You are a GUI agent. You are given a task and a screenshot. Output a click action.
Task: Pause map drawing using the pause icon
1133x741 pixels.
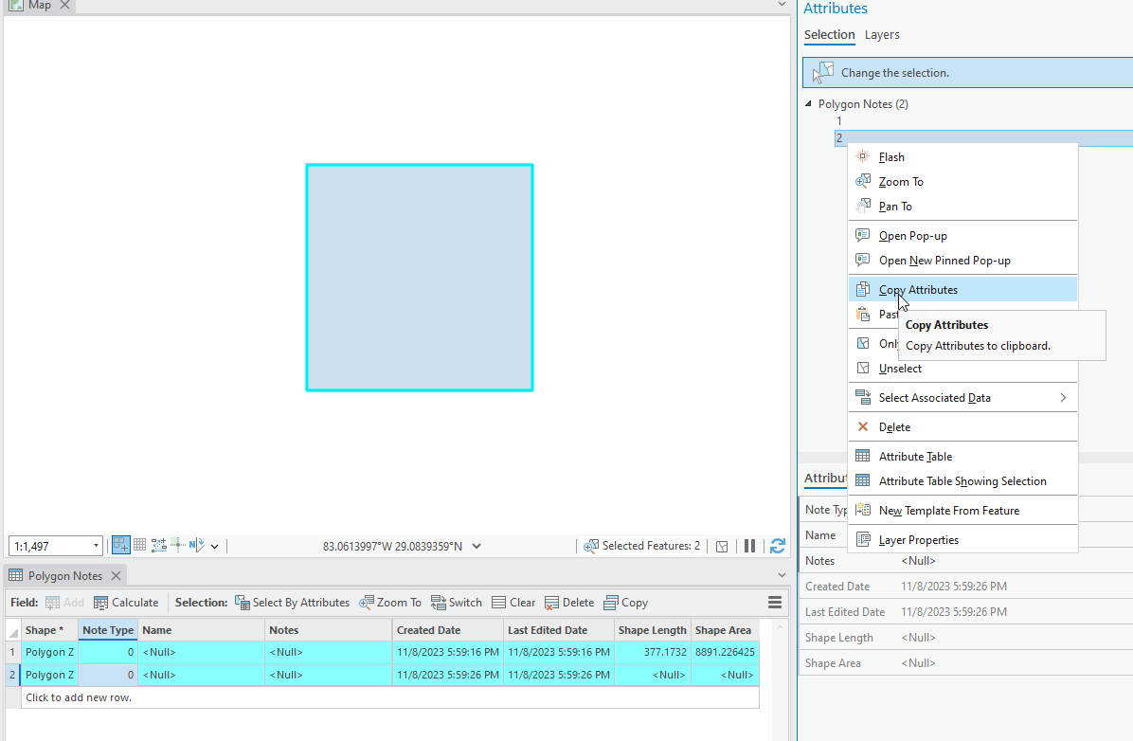749,545
